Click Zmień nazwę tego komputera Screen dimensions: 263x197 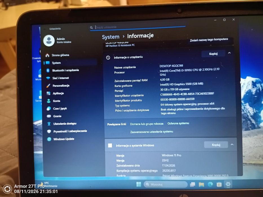pos(209,40)
